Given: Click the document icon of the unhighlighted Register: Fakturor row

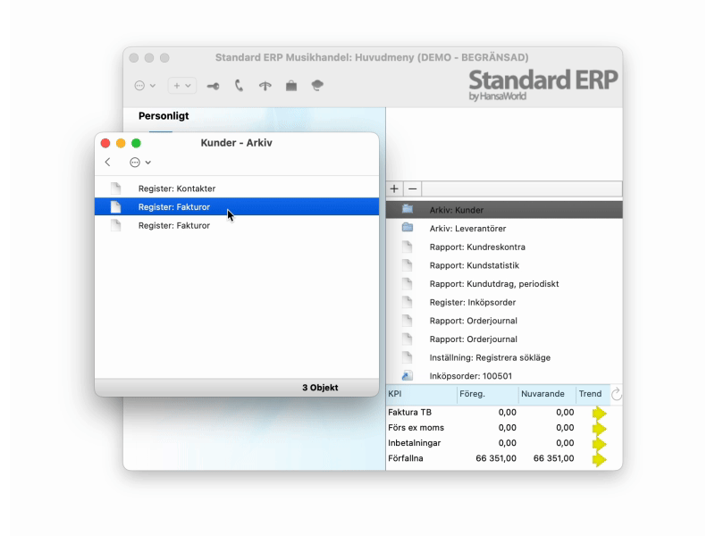Looking at the screenshot, I should coord(116,225).
